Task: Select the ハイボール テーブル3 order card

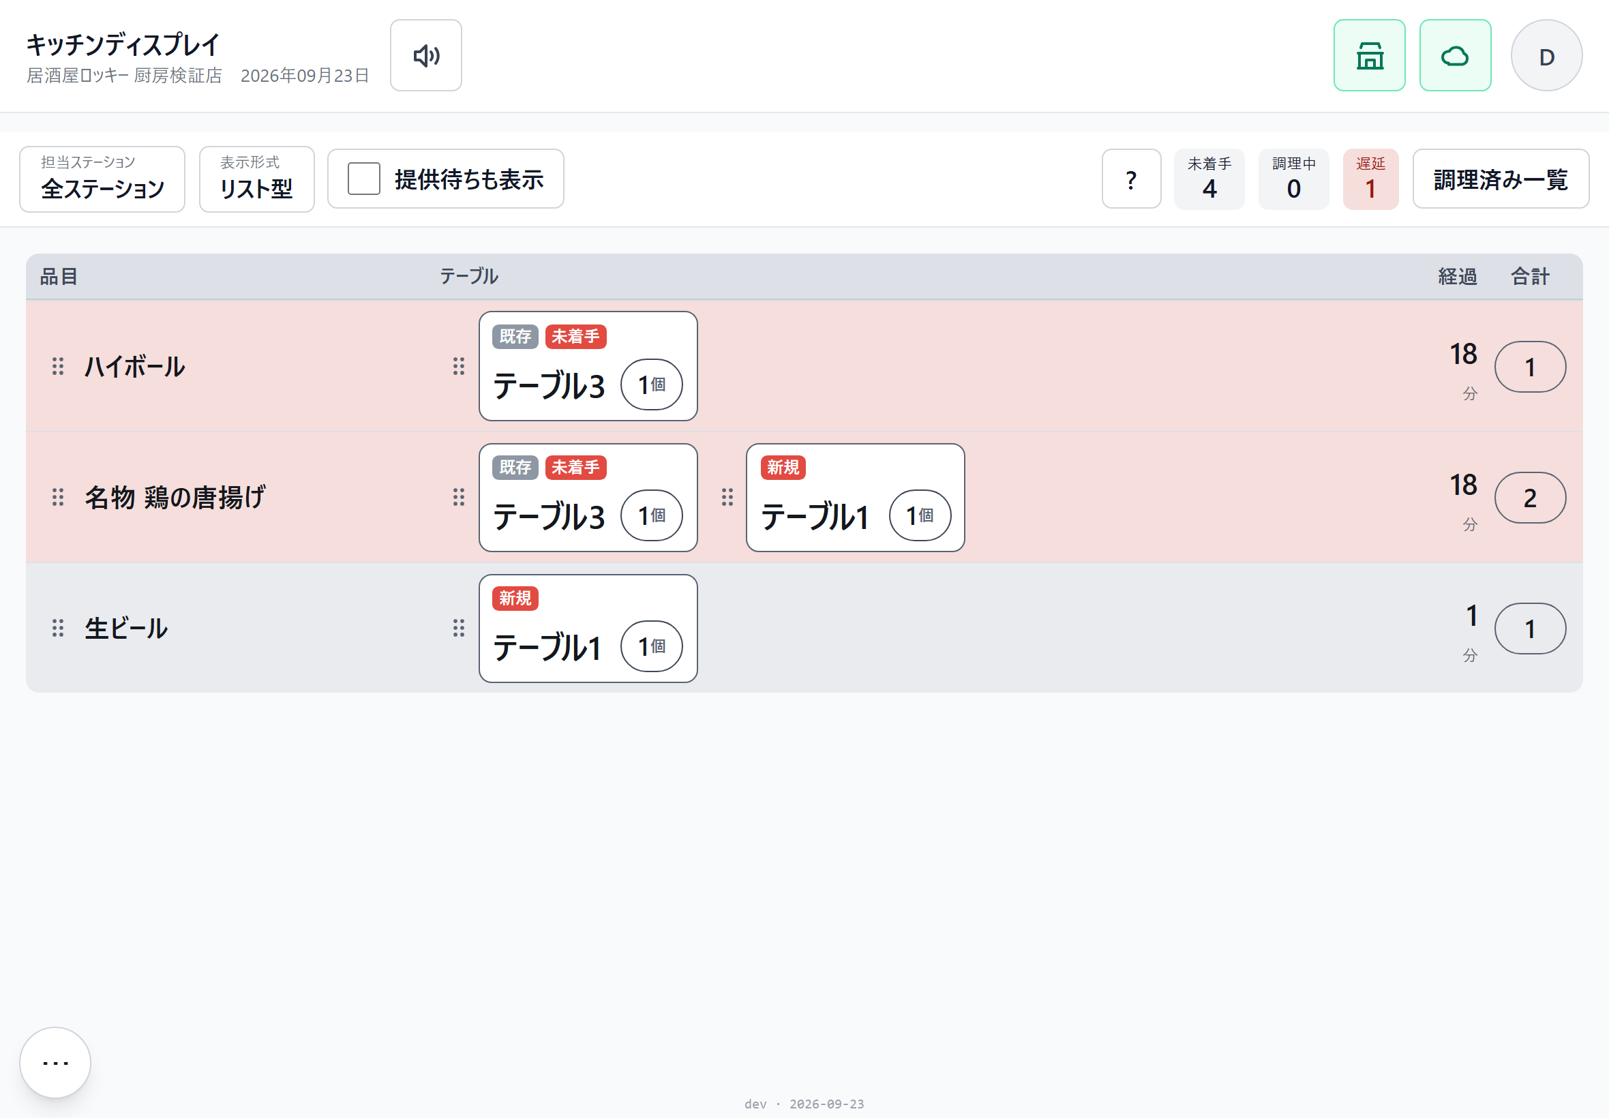Action: [x=588, y=366]
